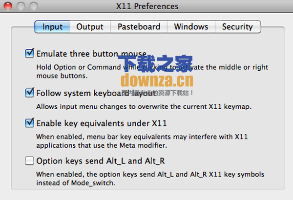Switch to the Output tab
The width and height of the screenshot is (293, 200).
pos(90,27)
